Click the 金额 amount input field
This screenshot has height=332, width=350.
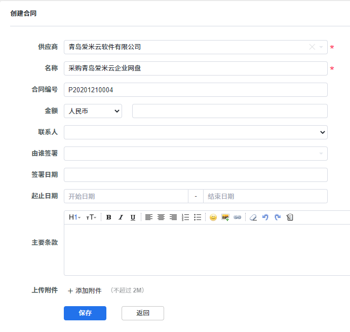coord(230,111)
